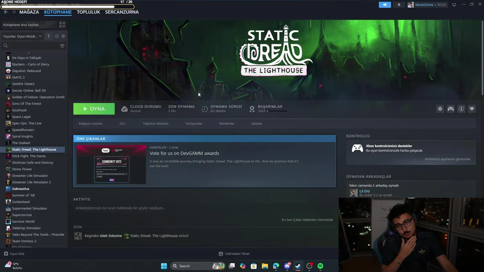Open the DLC tab
This screenshot has width=484, height=272.
click(123, 124)
